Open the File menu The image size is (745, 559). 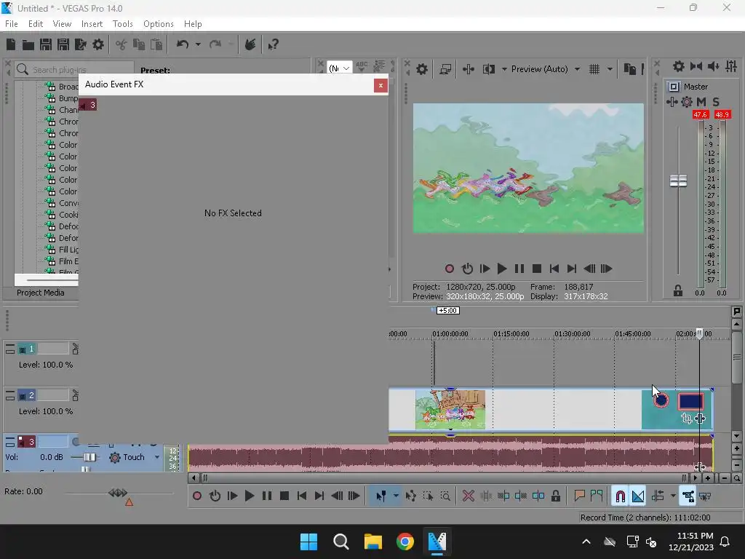tap(12, 24)
